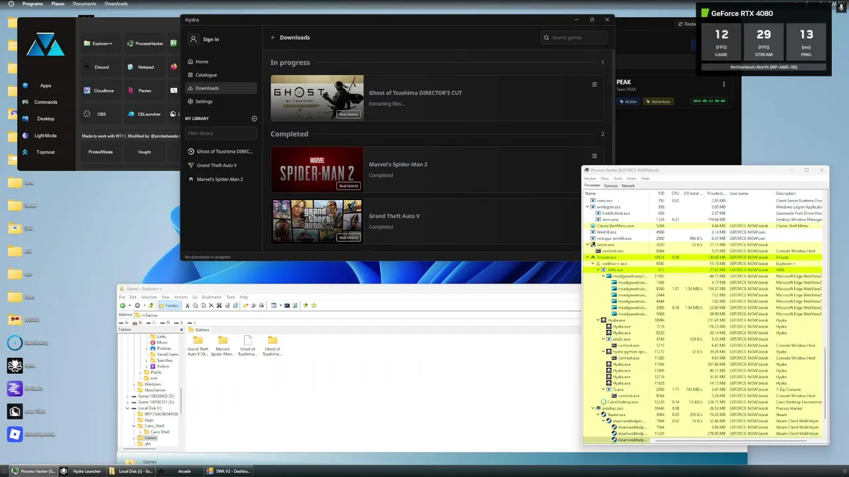
Task: Sort processes by CPU column
Action: [x=675, y=193]
